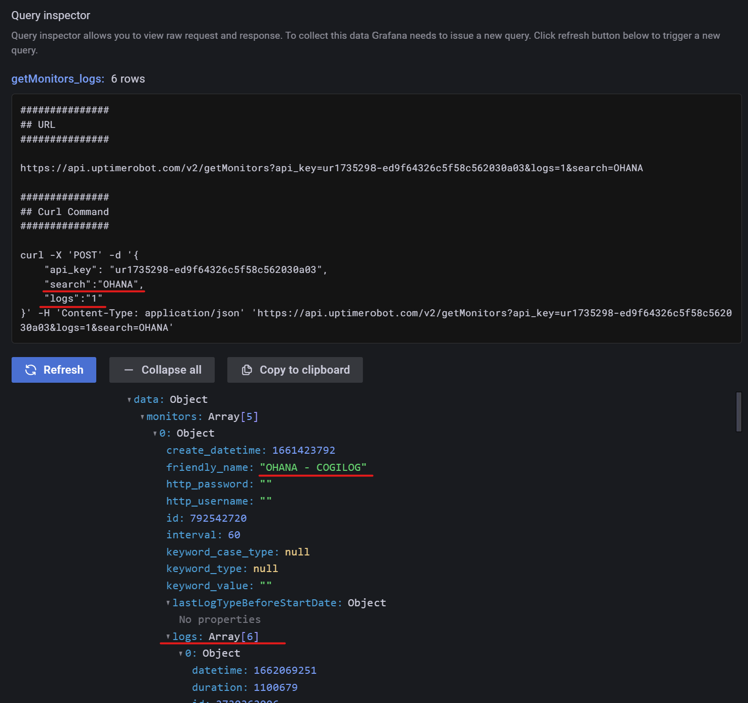Click the keyword_type null value

266,569
